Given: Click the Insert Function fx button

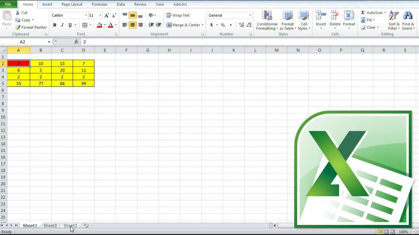Looking at the screenshot, I should point(76,42).
